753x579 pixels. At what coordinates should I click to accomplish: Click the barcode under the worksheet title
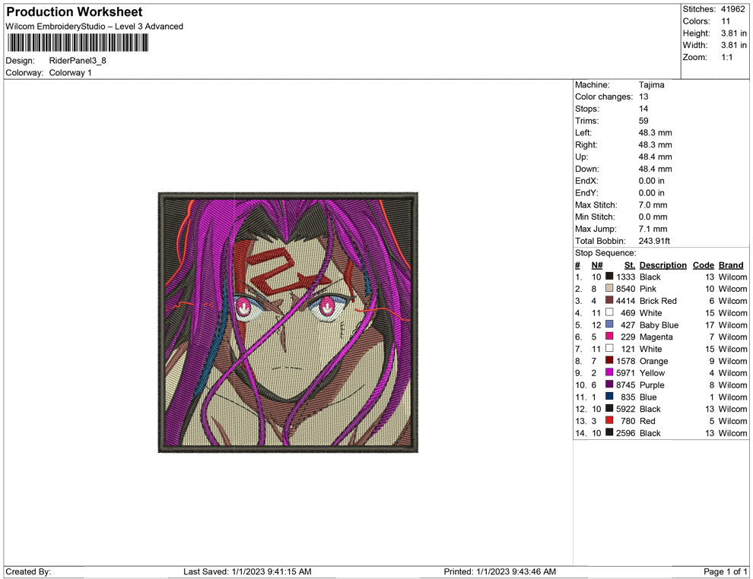click(78, 43)
